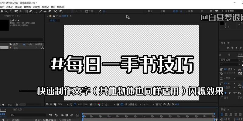
Task: Click the 搜索帮助 search field
Action: pos(232,11)
